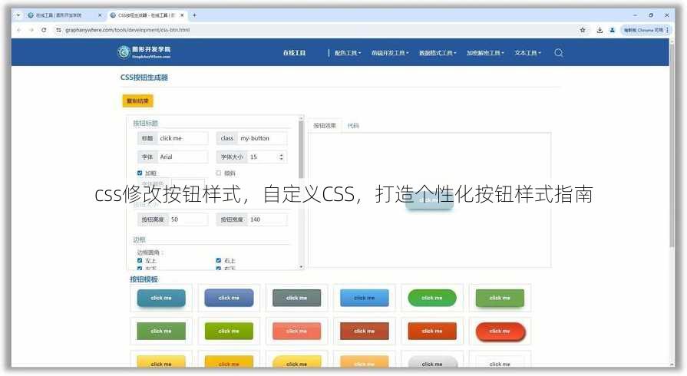Expand the 数据格式工具 navigation menu

(x=438, y=53)
